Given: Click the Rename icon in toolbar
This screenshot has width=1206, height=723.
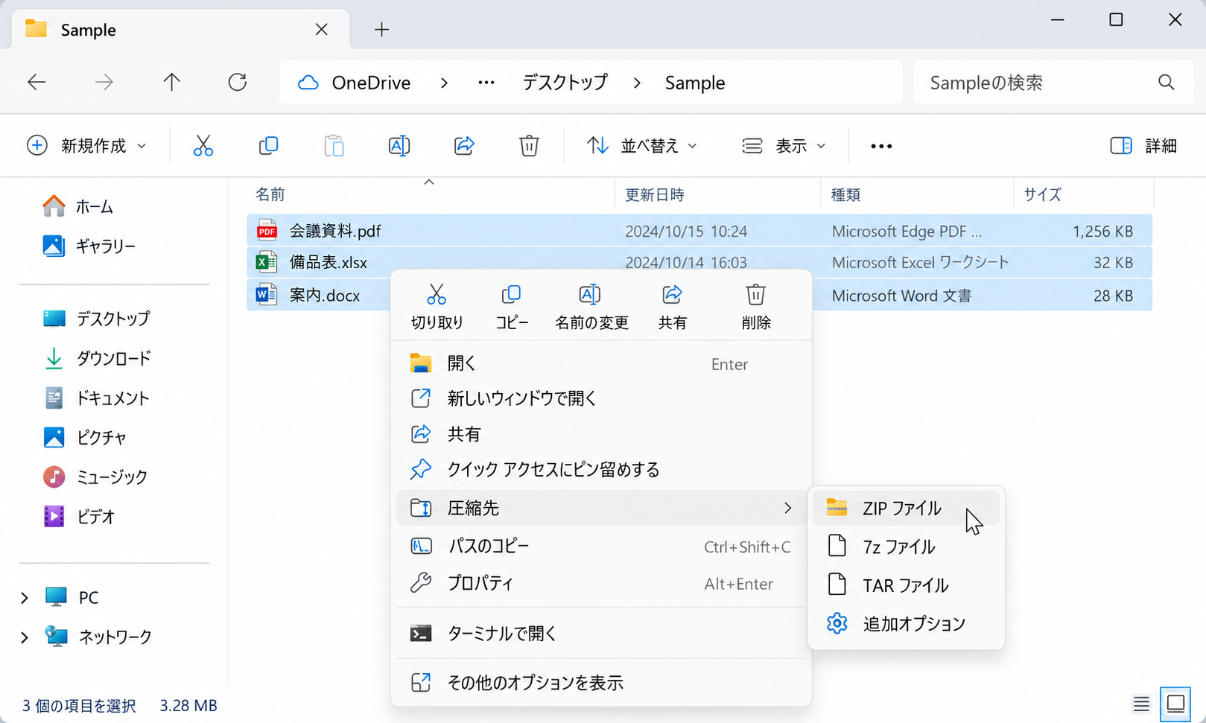Looking at the screenshot, I should (399, 145).
